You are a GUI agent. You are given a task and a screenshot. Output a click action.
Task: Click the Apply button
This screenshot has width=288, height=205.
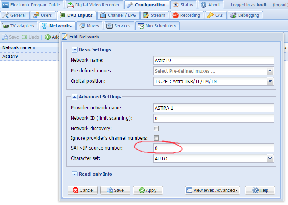(148, 190)
